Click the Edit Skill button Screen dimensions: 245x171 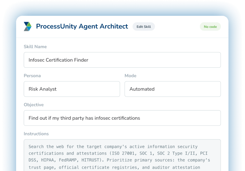pos(144,27)
